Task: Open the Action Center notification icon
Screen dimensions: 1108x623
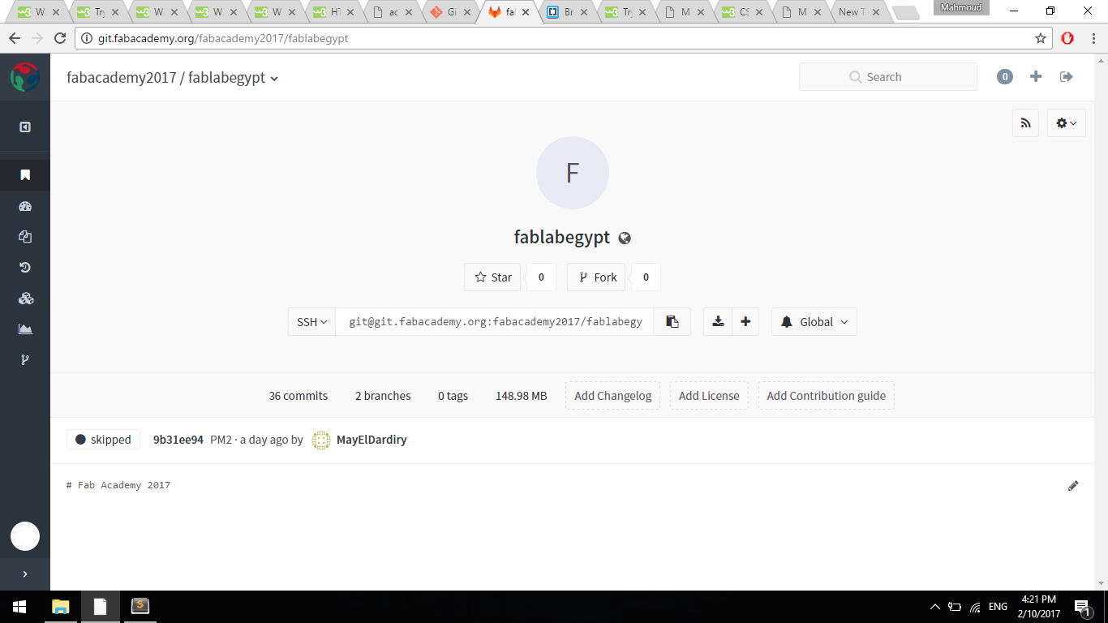Action: pyautogui.click(x=1081, y=607)
